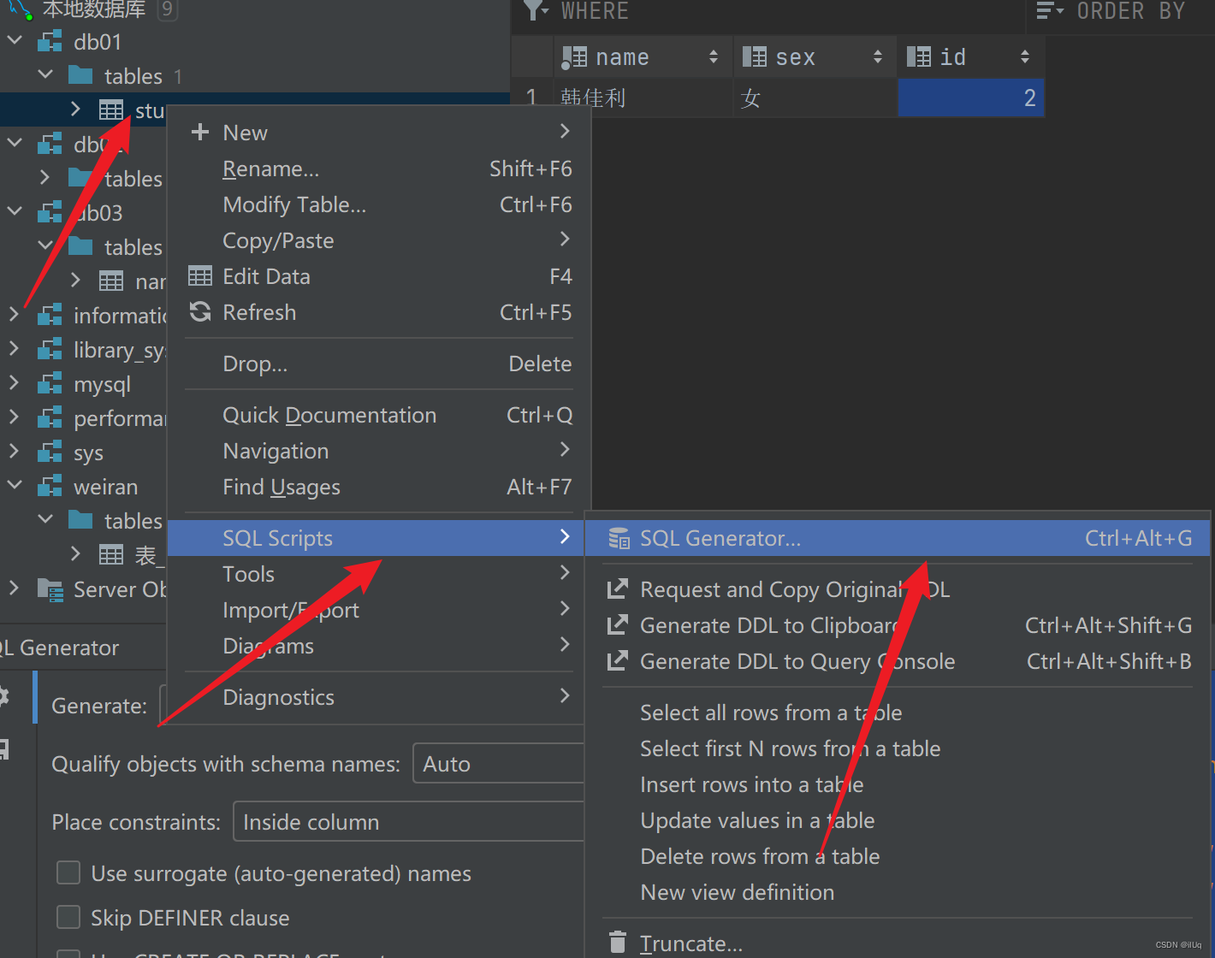The height and width of the screenshot is (958, 1215).
Task: Open the Place constraints dropdown
Action: coord(408,821)
